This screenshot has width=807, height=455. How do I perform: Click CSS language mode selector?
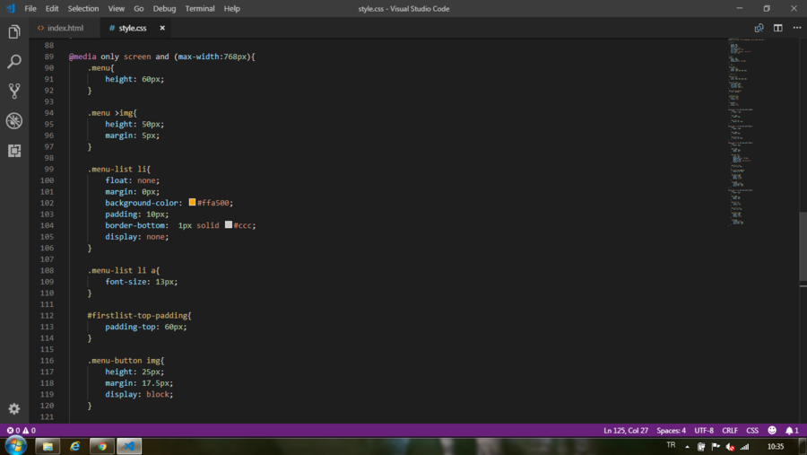pyautogui.click(x=752, y=430)
